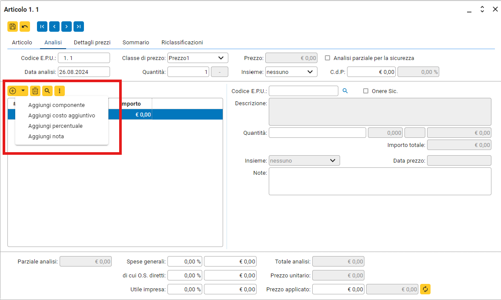
Task: Click the undo arrow icon
Action: 25,27
